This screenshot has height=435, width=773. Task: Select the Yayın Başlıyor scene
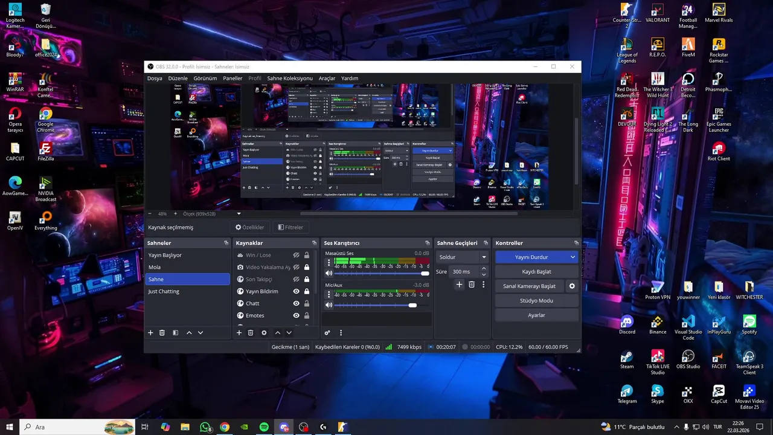187,255
